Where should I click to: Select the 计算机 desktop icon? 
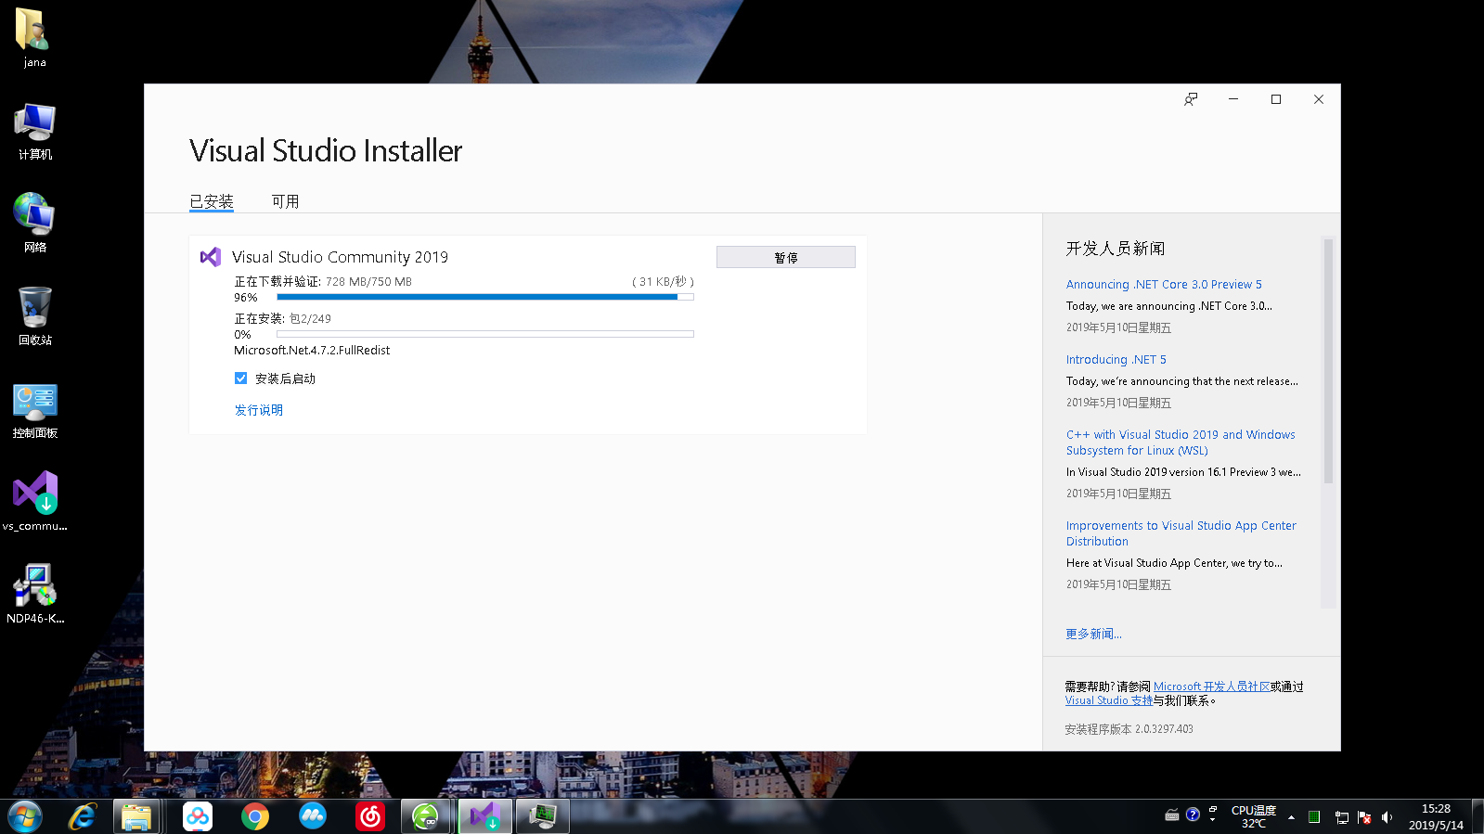35,131
